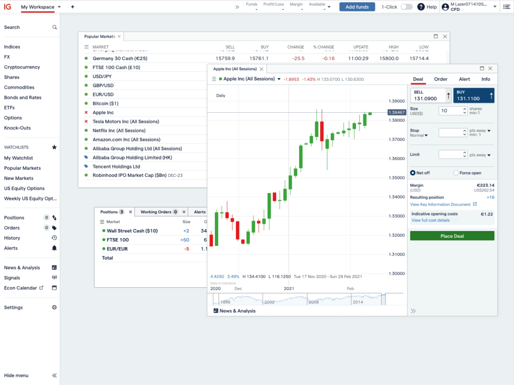
Task: Click the History clock icon in sidebar
Action: pyautogui.click(x=54, y=238)
